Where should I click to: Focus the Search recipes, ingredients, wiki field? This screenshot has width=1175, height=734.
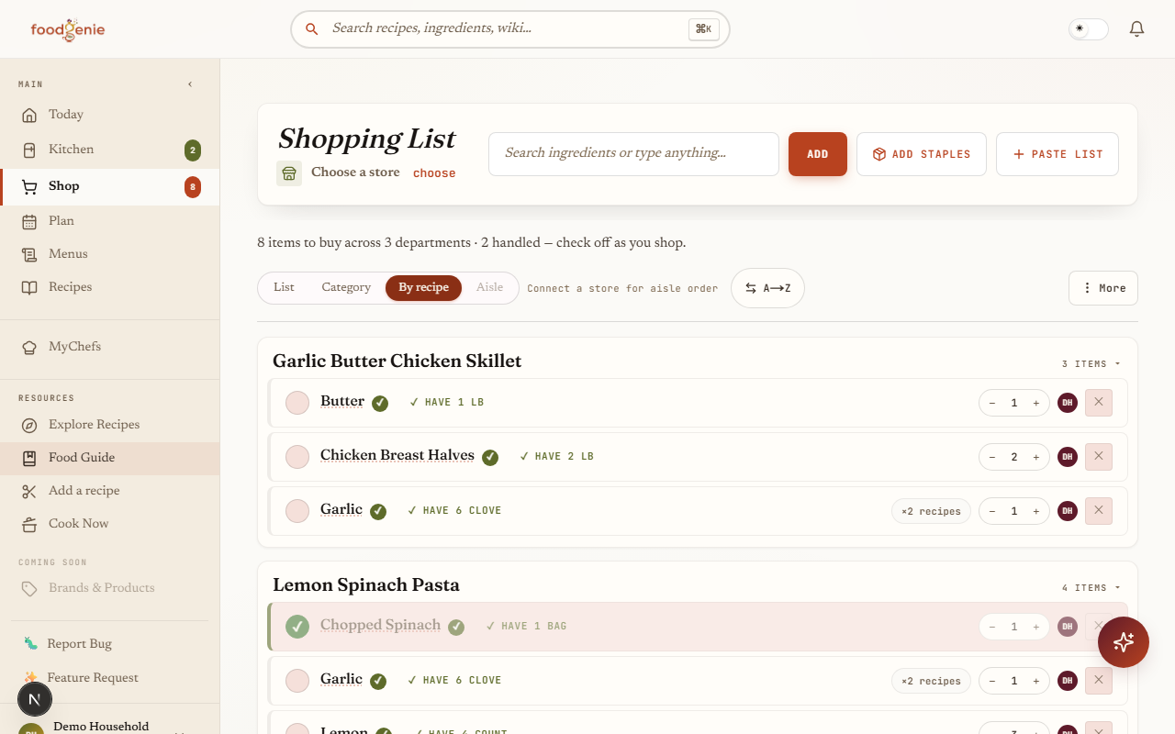[510, 29]
